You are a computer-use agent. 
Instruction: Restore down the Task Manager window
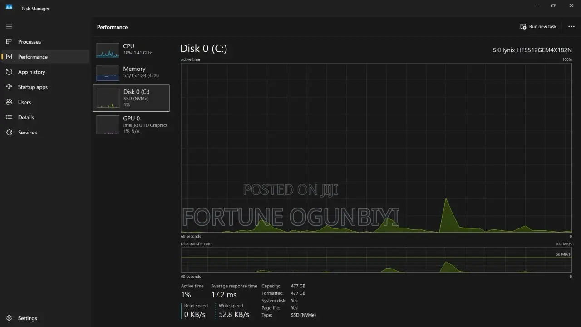(x=553, y=6)
